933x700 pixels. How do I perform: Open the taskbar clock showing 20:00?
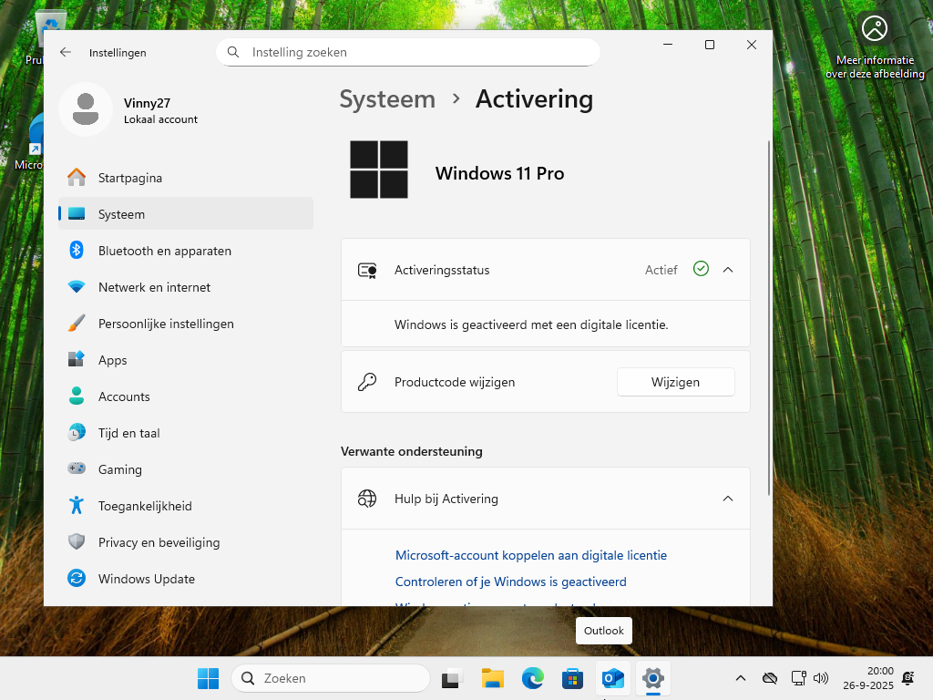(868, 678)
